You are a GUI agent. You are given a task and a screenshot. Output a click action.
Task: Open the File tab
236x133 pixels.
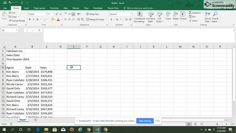pos(5,8)
